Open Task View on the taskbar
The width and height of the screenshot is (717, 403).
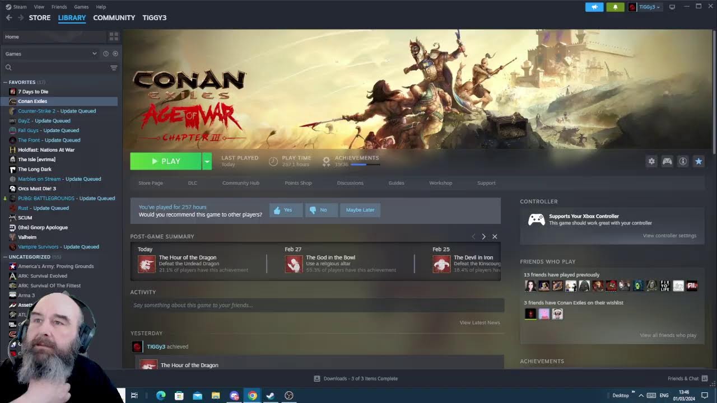pyautogui.click(x=134, y=396)
